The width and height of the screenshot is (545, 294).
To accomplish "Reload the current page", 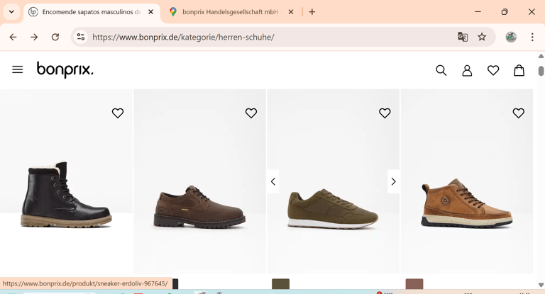I will [55, 37].
